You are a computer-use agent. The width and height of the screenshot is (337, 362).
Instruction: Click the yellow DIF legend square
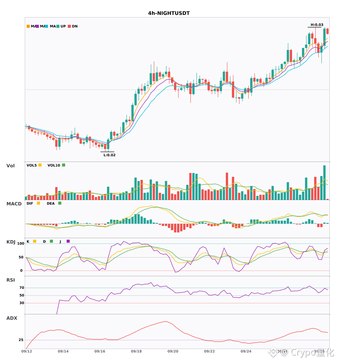(x=38, y=203)
